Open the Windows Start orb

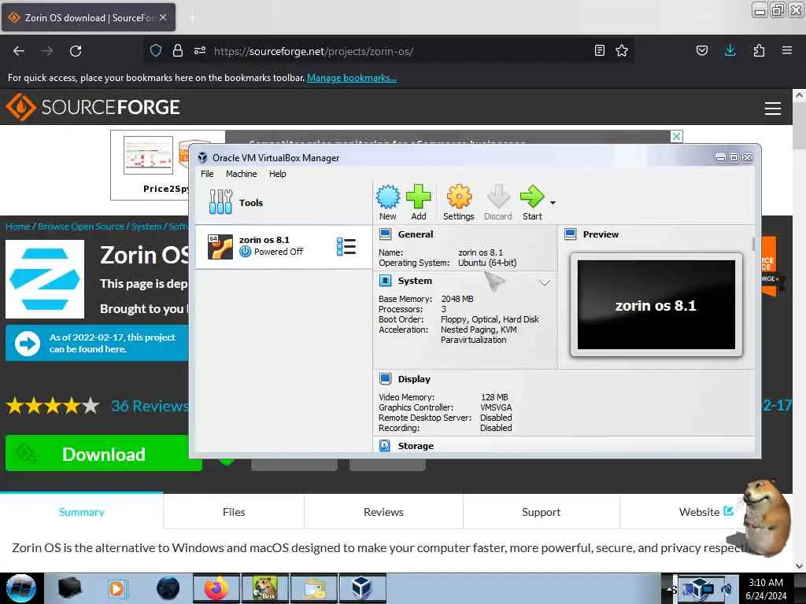click(x=21, y=588)
